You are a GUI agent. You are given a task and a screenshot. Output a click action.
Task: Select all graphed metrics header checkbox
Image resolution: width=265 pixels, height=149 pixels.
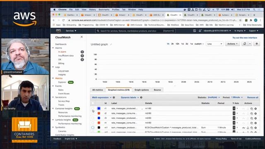[x=93, y=103]
